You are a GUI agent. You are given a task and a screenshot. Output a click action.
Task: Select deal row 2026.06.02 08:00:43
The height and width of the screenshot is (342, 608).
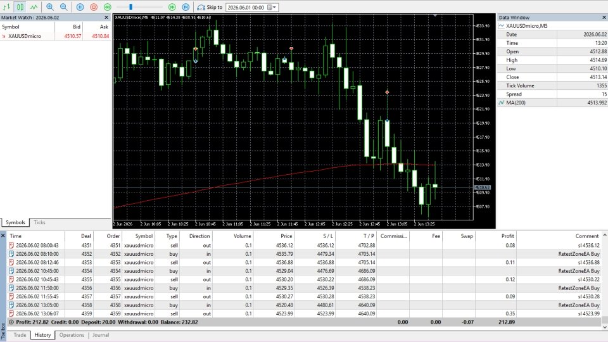(x=305, y=245)
